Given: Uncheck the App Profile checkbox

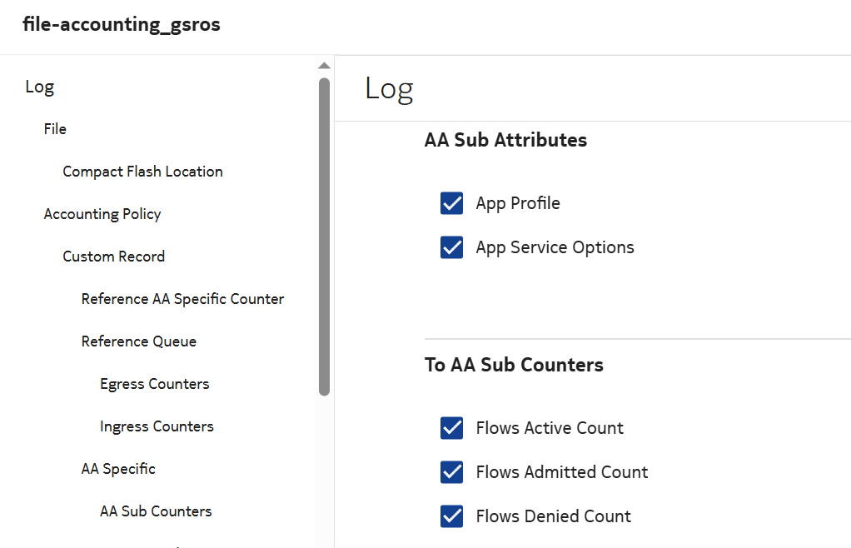Looking at the screenshot, I should 451,203.
